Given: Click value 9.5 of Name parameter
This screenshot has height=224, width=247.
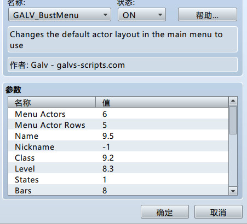Looking at the screenshot, I should (108, 136).
